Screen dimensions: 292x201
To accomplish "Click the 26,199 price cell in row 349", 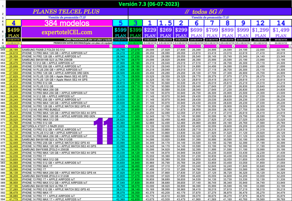I will (x=14, y=50).
